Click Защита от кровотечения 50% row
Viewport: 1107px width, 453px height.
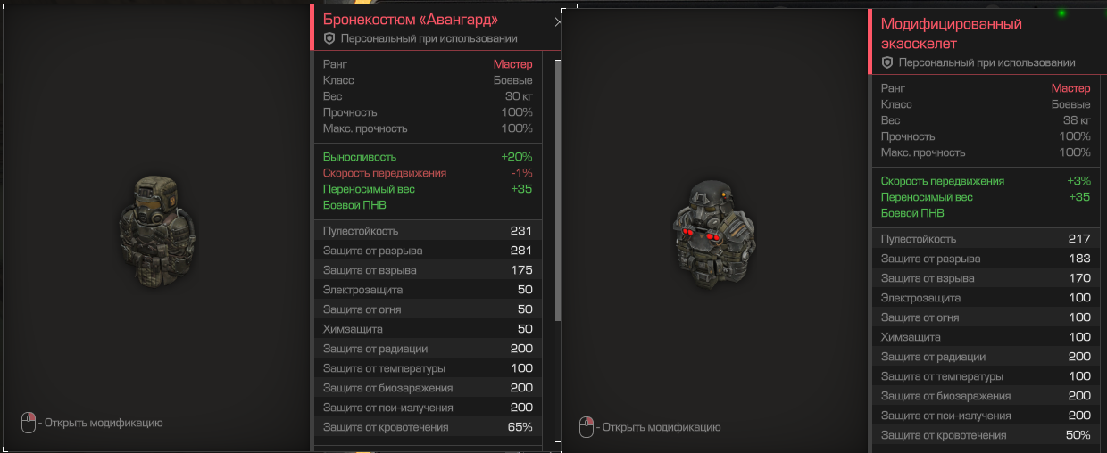pyautogui.click(x=986, y=435)
